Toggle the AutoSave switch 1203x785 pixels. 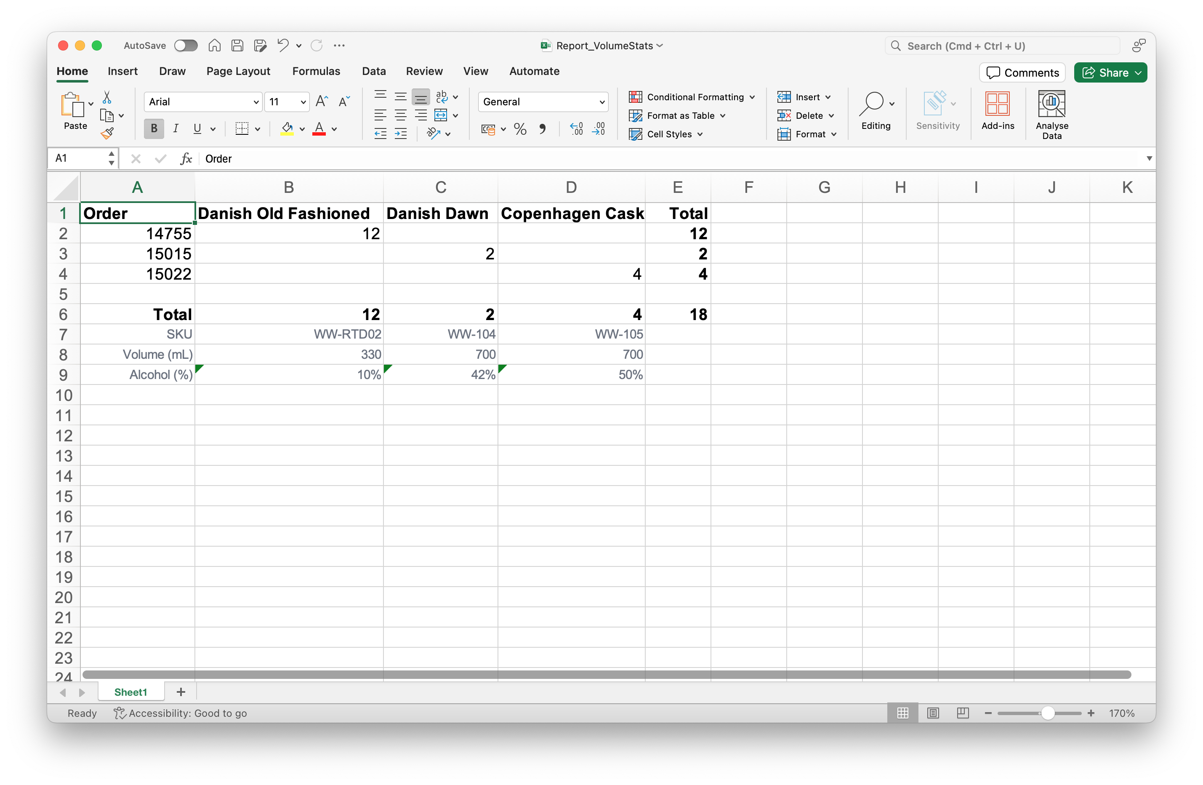coord(186,45)
